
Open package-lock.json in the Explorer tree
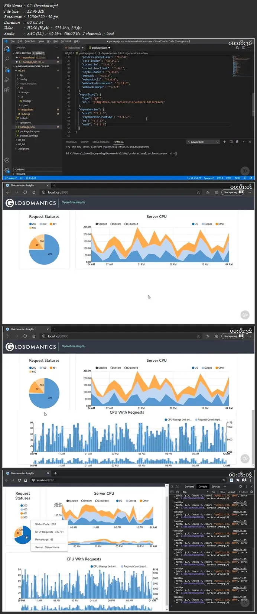(30, 131)
